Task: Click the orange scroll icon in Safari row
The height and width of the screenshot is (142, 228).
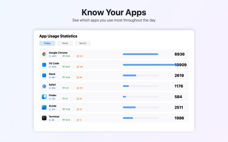Action: coord(78,88)
